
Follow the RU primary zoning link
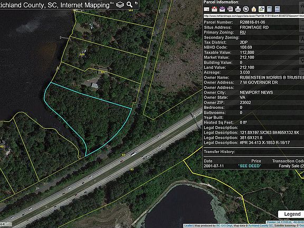243,32
